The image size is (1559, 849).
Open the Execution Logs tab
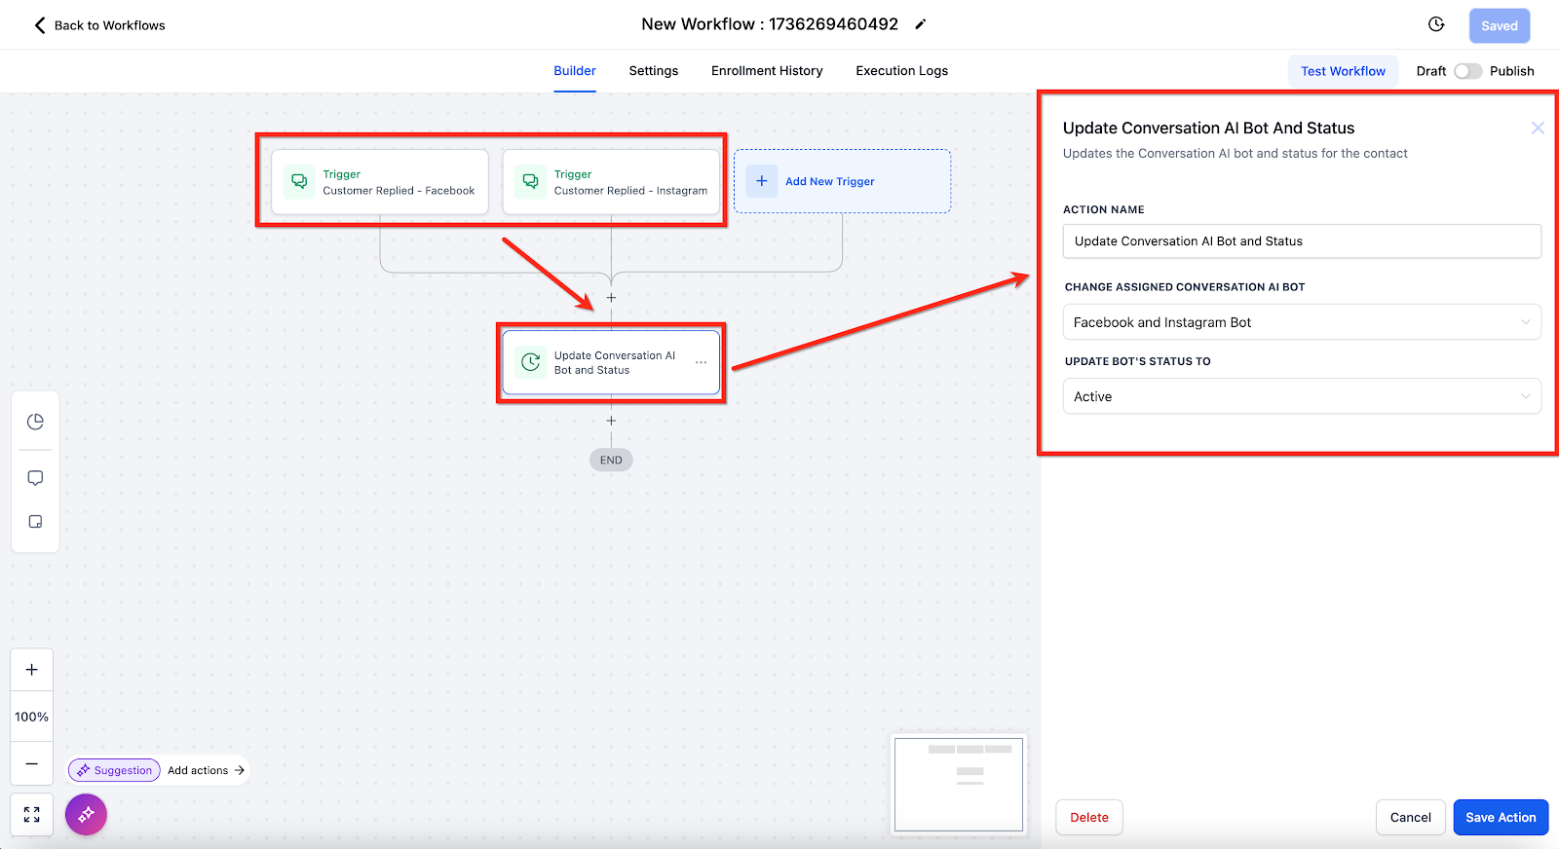pos(902,71)
